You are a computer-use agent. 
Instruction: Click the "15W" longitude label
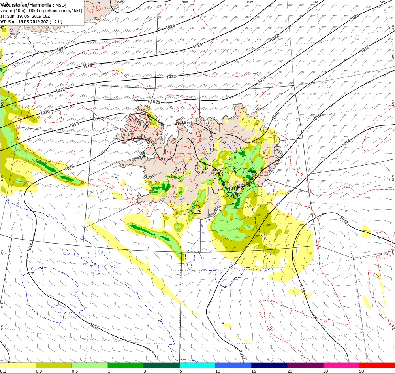click(x=250, y=2)
